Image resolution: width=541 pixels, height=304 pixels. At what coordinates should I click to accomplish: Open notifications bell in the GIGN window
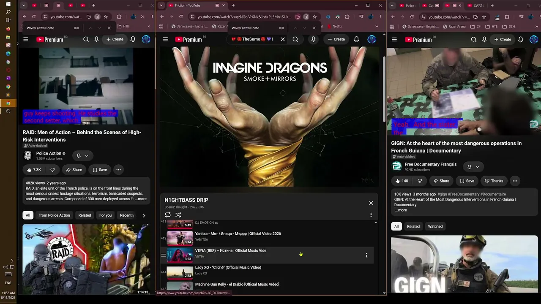[x=521, y=40]
